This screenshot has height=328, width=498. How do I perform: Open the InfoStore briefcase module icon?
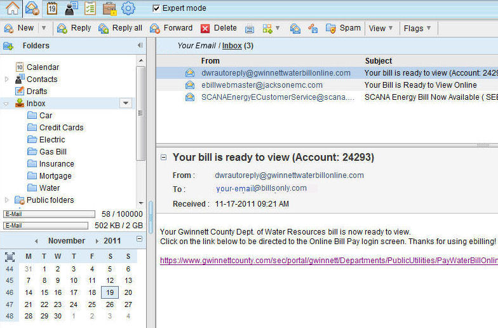coord(109,8)
